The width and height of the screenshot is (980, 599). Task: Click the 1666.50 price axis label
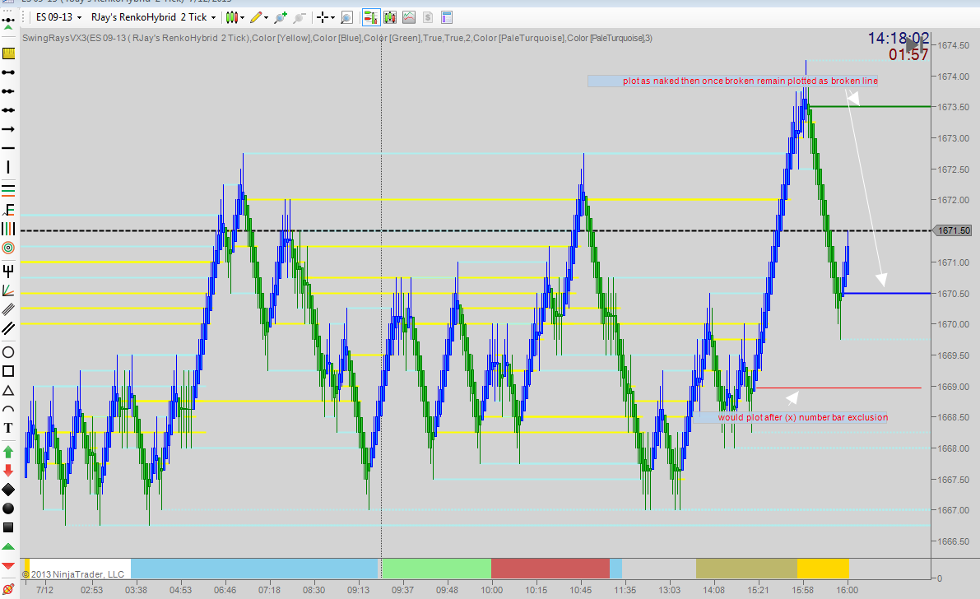[x=953, y=541]
